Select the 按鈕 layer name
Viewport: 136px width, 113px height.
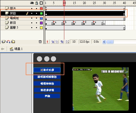pos(13,13)
